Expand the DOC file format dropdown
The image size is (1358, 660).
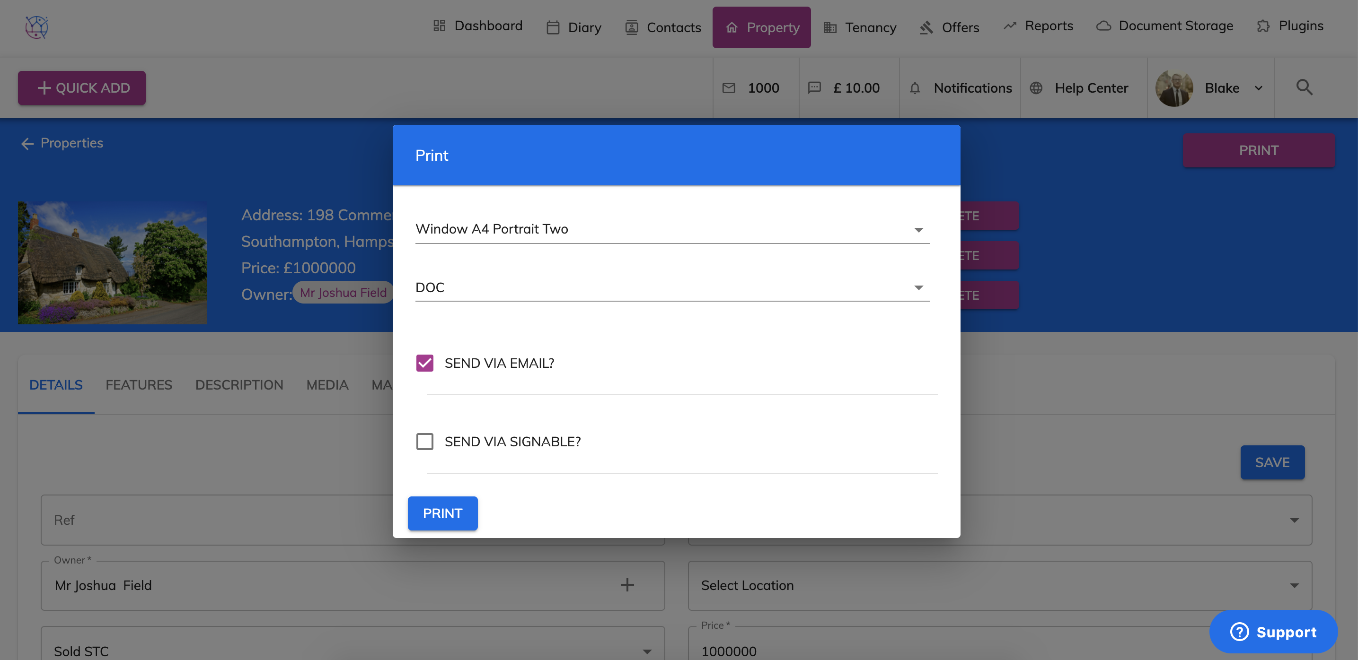pyautogui.click(x=918, y=287)
